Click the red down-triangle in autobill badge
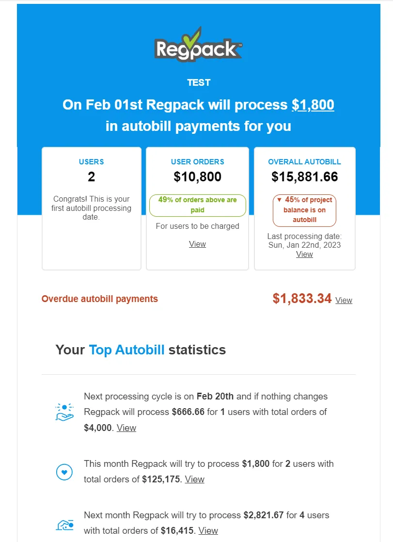Image resolution: width=393 pixels, height=542 pixels. click(x=279, y=200)
